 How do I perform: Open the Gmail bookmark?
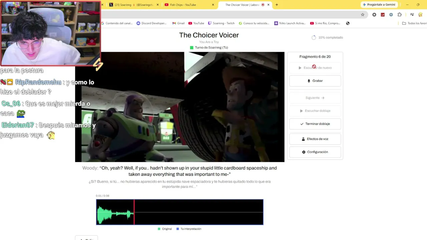[x=178, y=23]
